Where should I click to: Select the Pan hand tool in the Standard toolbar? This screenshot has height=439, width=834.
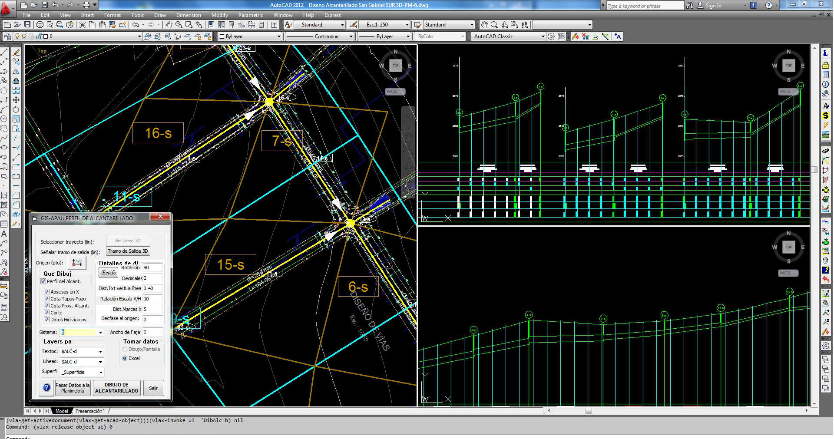[169, 25]
